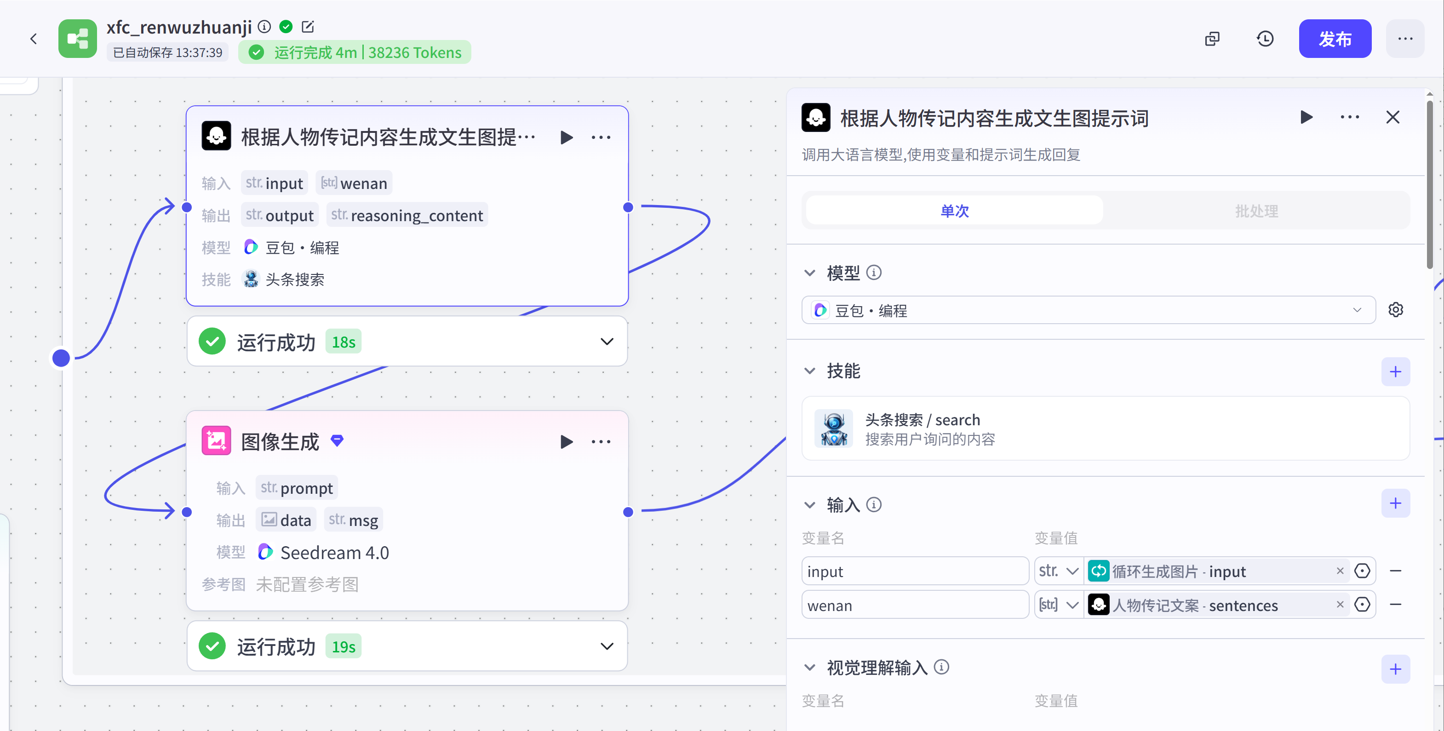Open the run history clock icon
The width and height of the screenshot is (1444, 731).
[1265, 39]
